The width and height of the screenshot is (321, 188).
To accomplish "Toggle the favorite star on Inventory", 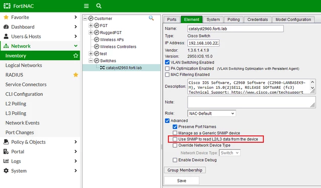I will point(76,56).
